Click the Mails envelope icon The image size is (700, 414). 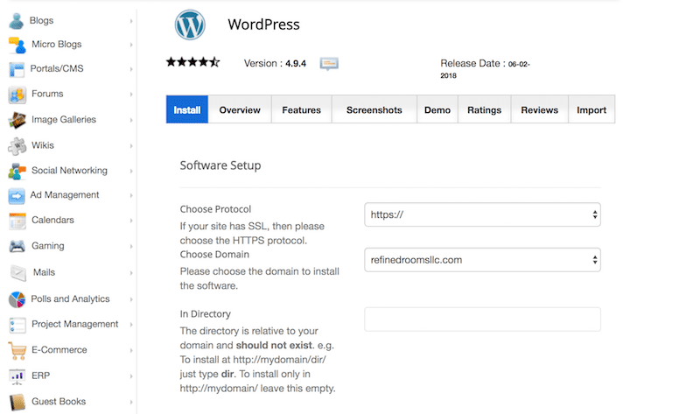coord(18,272)
